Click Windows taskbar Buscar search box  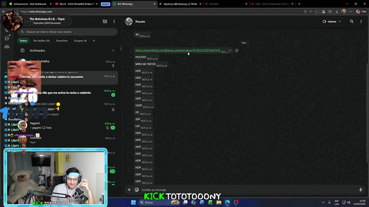[x=159, y=202]
